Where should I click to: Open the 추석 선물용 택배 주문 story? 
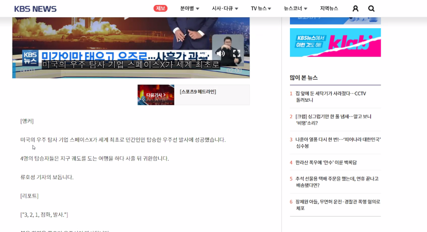(337, 182)
